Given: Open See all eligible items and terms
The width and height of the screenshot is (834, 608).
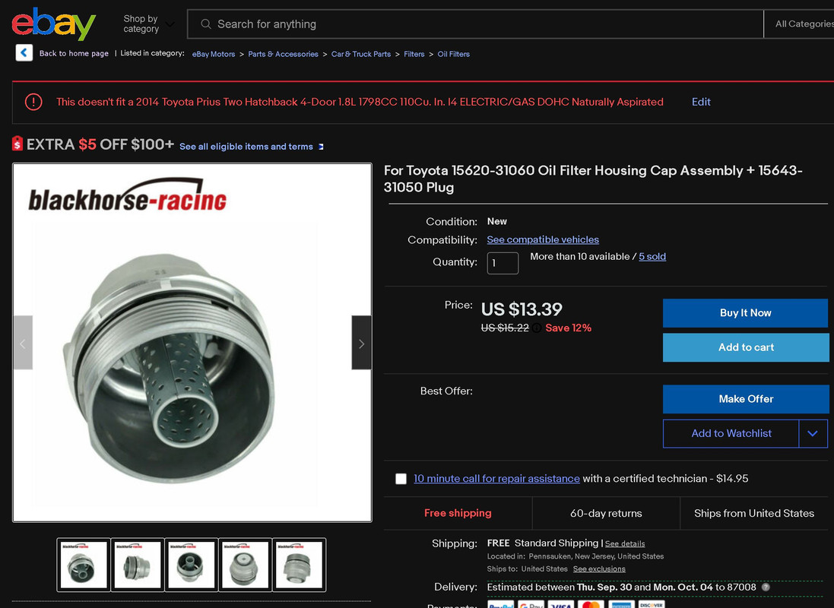Looking at the screenshot, I should pyautogui.click(x=246, y=147).
